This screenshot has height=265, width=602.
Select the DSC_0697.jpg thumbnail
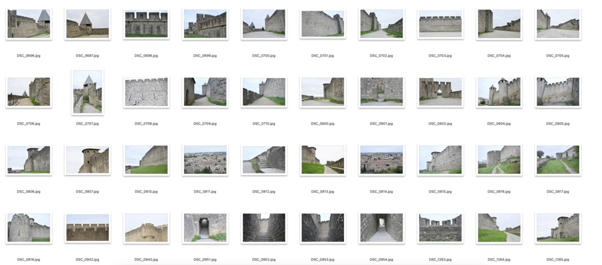point(88,24)
